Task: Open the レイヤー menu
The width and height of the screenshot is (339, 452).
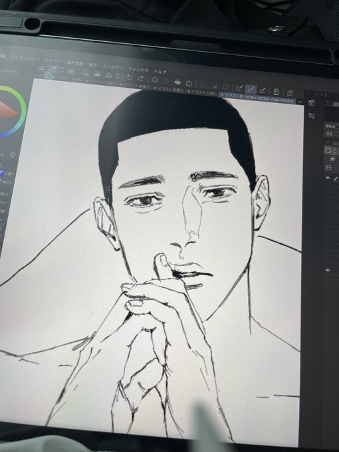Action: [x=53, y=60]
